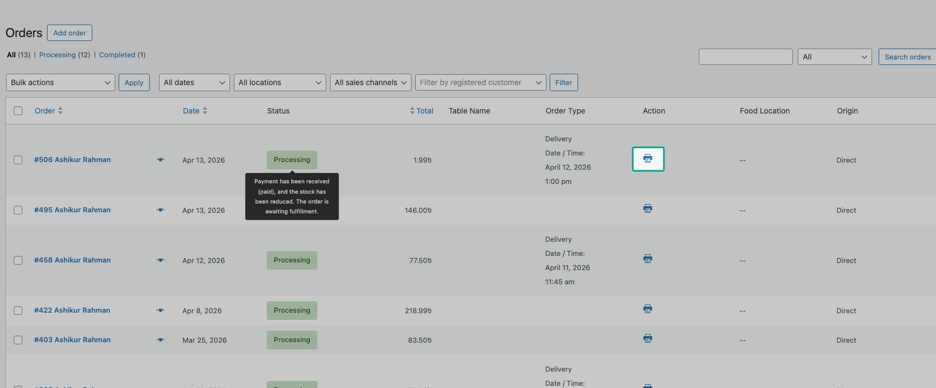Click the 11:45 am delivery time text
Screen dimensions: 936x388
[560, 282]
